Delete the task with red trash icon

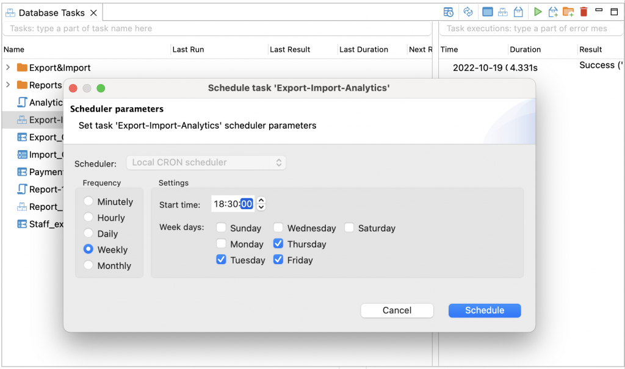point(584,12)
